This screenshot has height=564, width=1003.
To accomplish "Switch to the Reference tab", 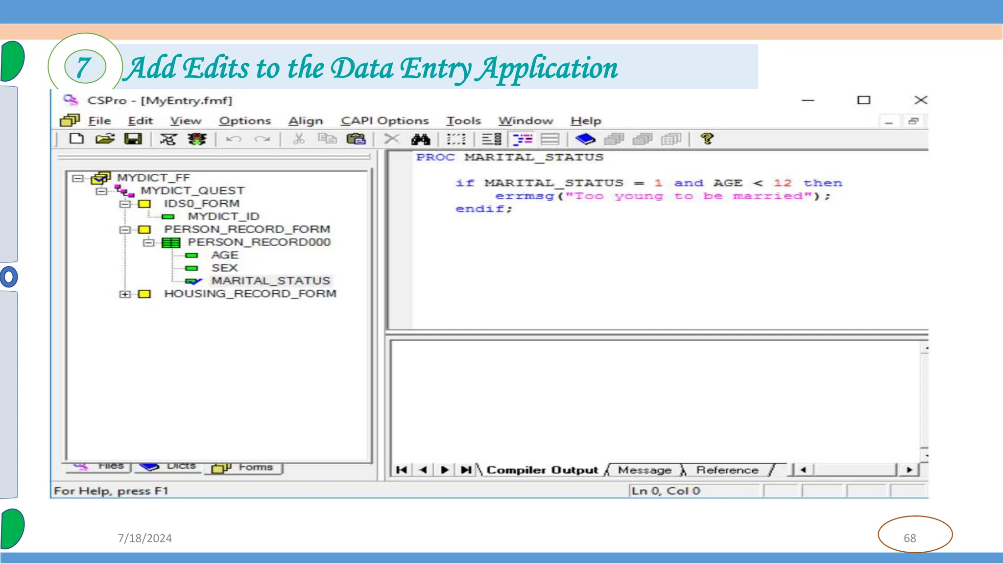I will coord(727,470).
